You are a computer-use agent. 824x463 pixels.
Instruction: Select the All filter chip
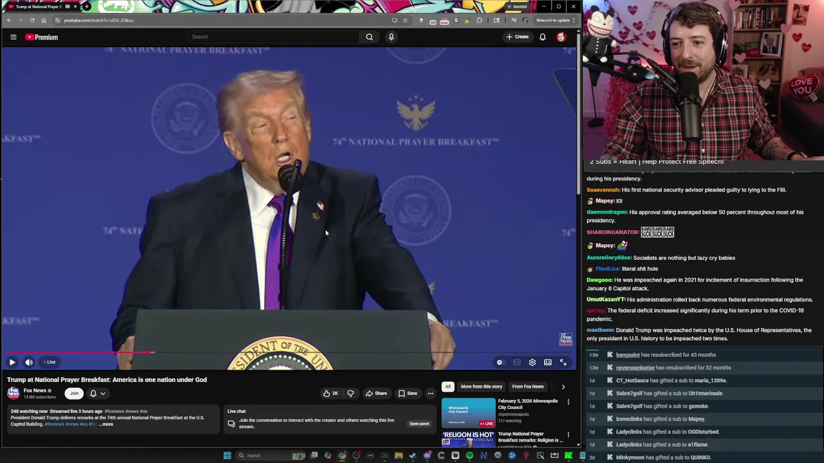447,386
